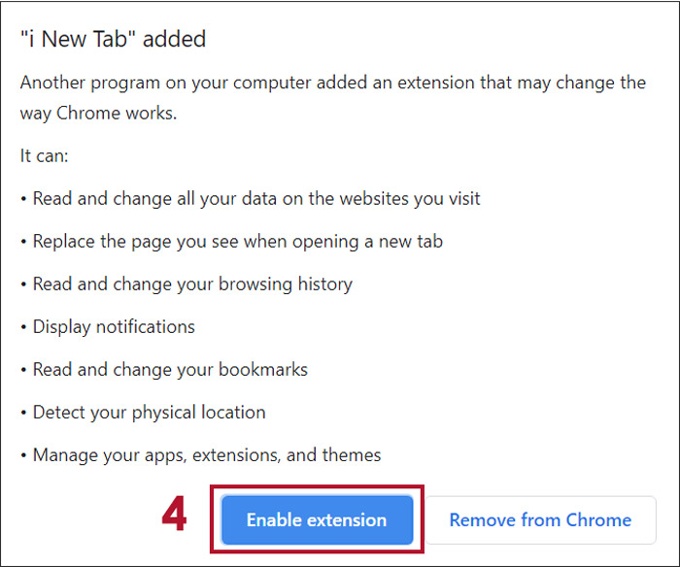Select the "Read and change all your data" permission

(x=256, y=199)
